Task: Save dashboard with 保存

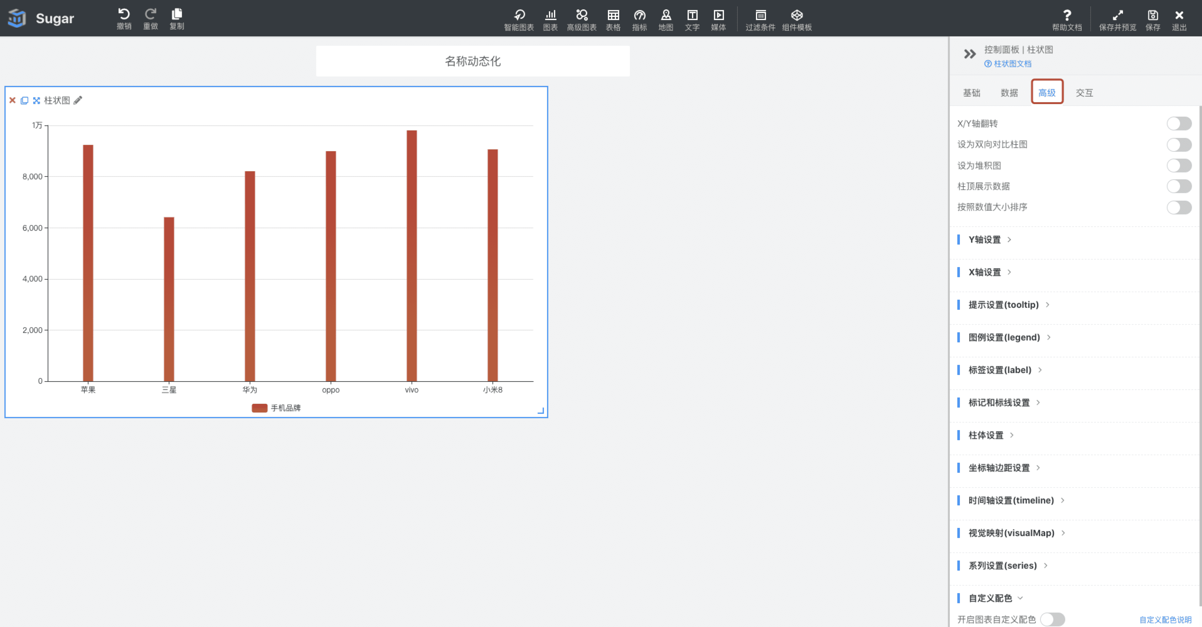Action: (x=1153, y=20)
